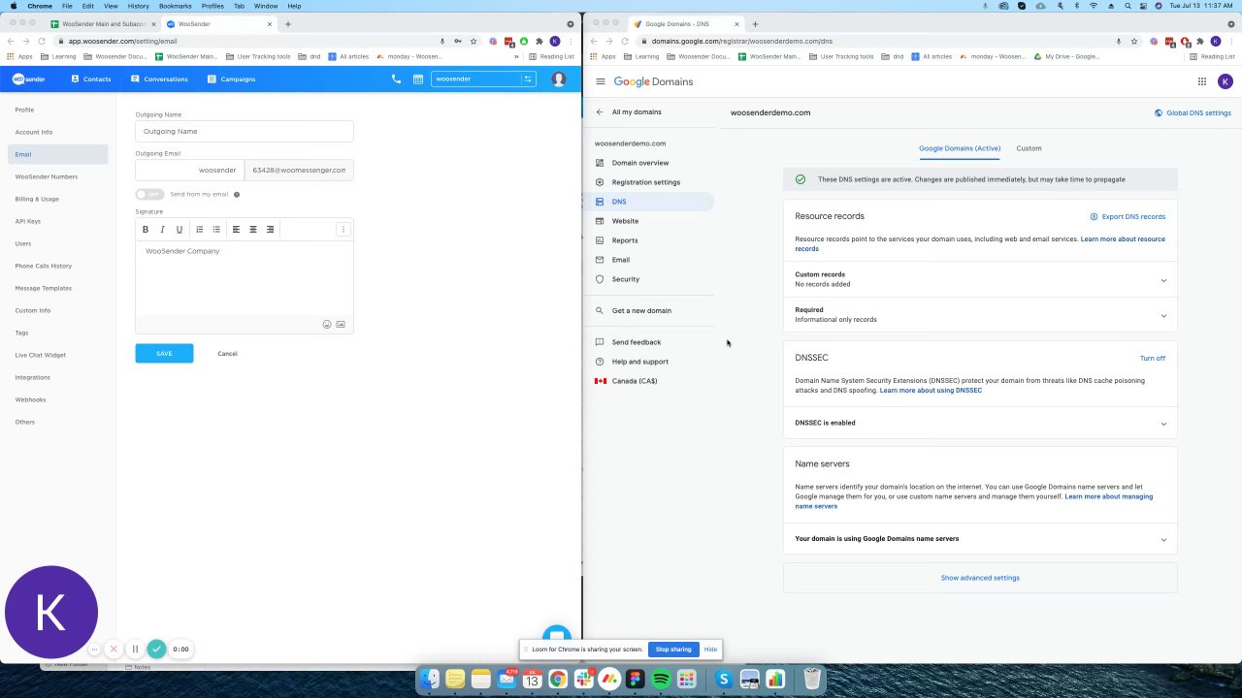Align signature text left
Viewport: 1242px width, 698px height.
coord(236,230)
